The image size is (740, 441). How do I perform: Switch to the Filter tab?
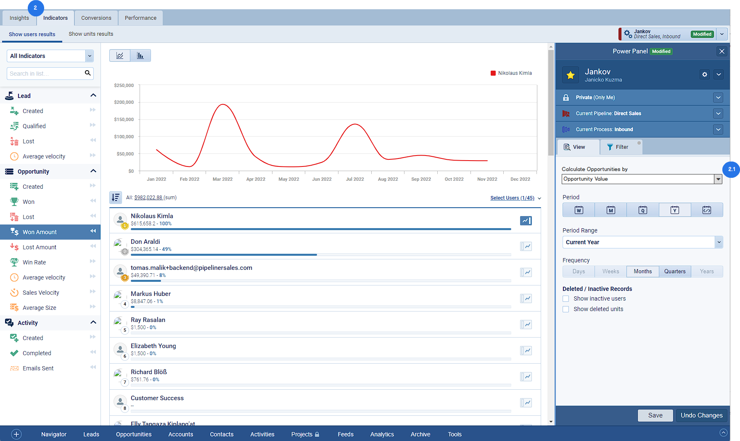click(x=621, y=147)
